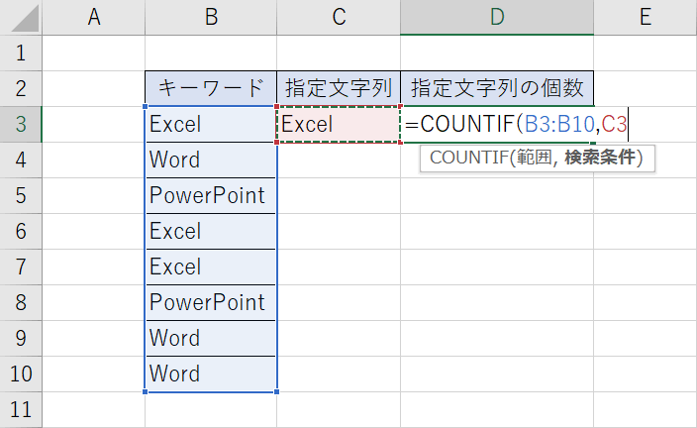Select row 8 header
The image size is (697, 428).
21,302
